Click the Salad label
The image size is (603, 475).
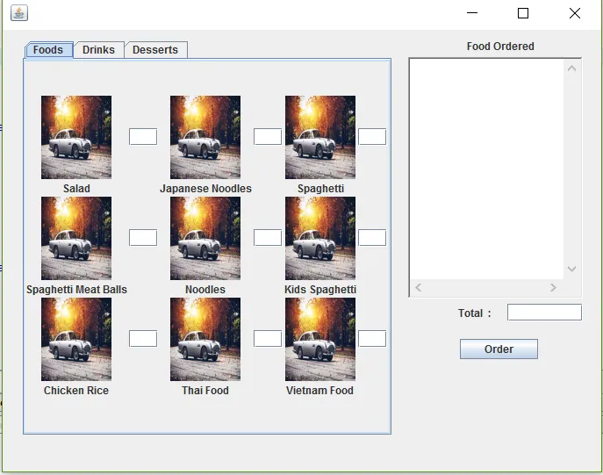click(x=76, y=189)
